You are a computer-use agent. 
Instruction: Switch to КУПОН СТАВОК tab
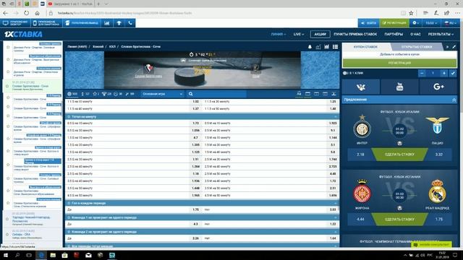pyautogui.click(x=365, y=47)
